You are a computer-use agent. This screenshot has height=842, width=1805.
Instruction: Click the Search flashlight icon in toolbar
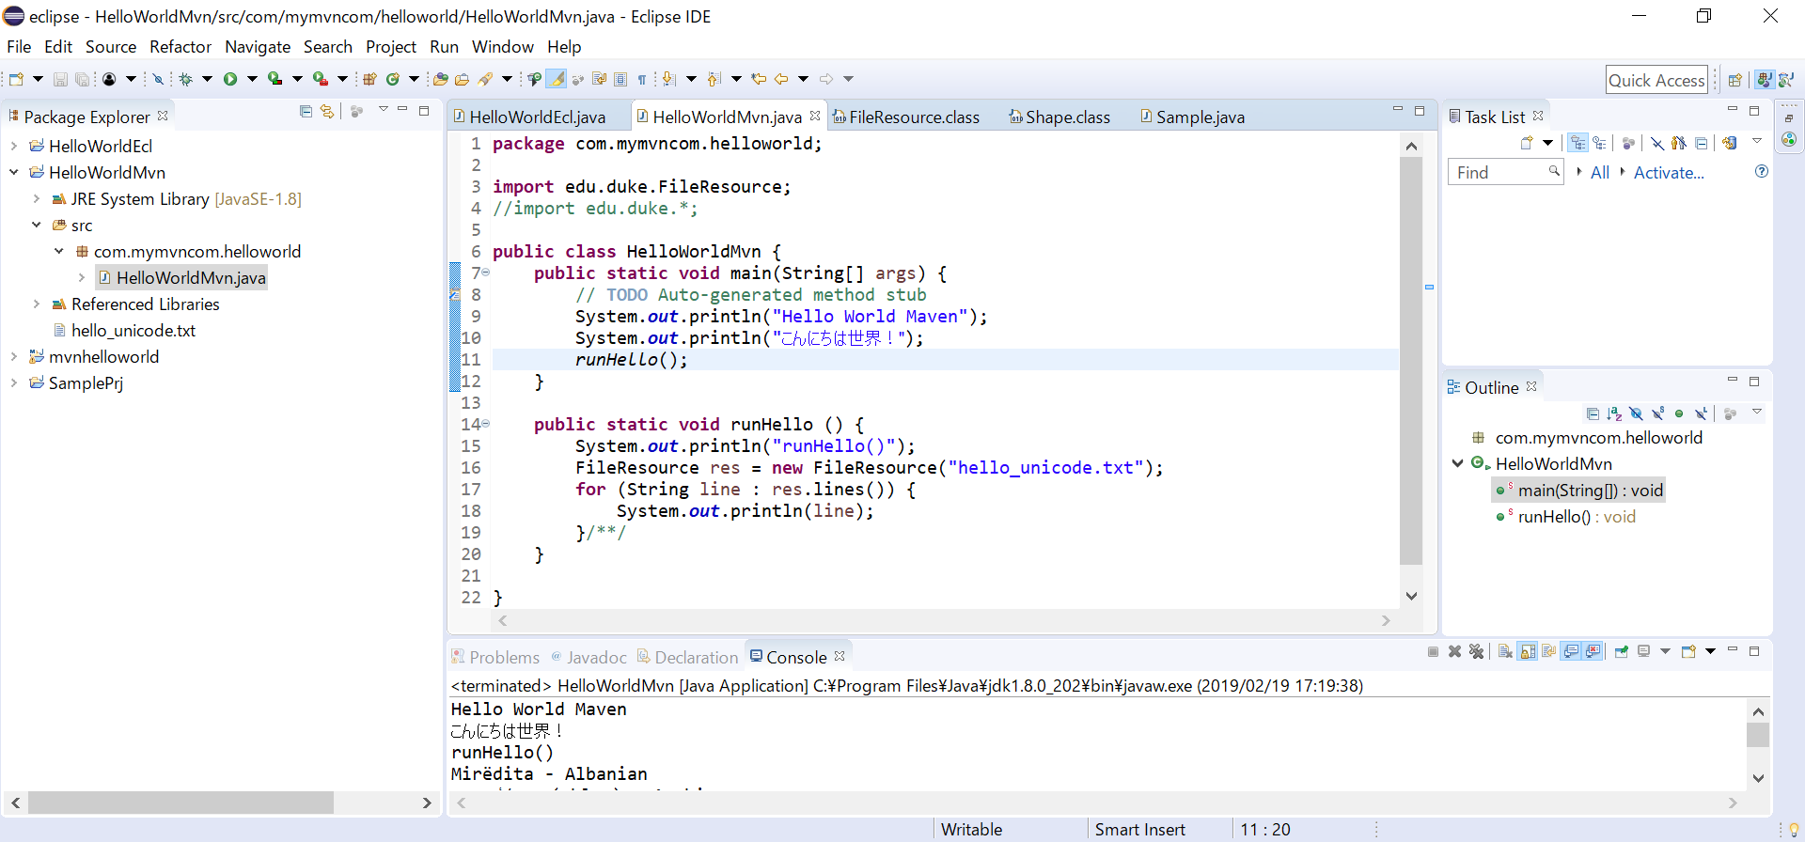pos(485,79)
